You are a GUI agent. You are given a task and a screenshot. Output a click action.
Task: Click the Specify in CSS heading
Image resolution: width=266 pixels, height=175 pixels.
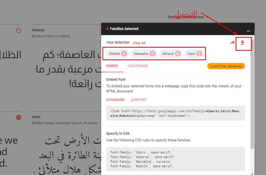118,134
